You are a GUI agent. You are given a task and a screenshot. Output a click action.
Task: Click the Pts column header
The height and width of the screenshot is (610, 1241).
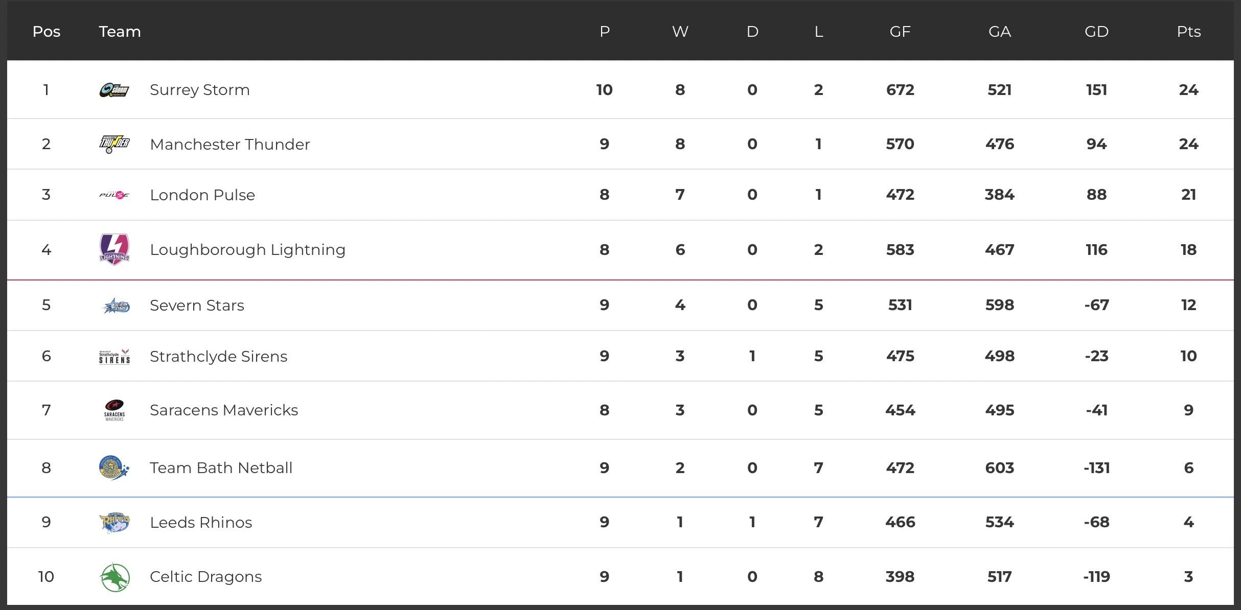coord(1188,32)
